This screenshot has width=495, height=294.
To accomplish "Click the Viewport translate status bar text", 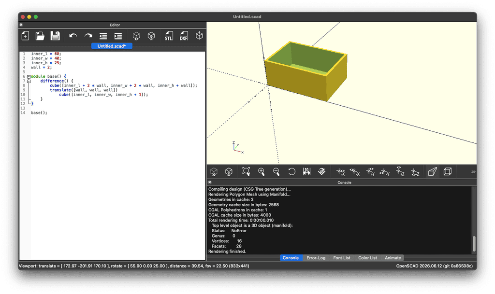I will coord(134,266).
